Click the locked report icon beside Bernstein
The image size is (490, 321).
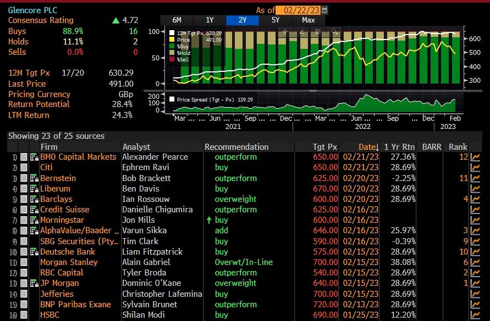(x=34, y=178)
